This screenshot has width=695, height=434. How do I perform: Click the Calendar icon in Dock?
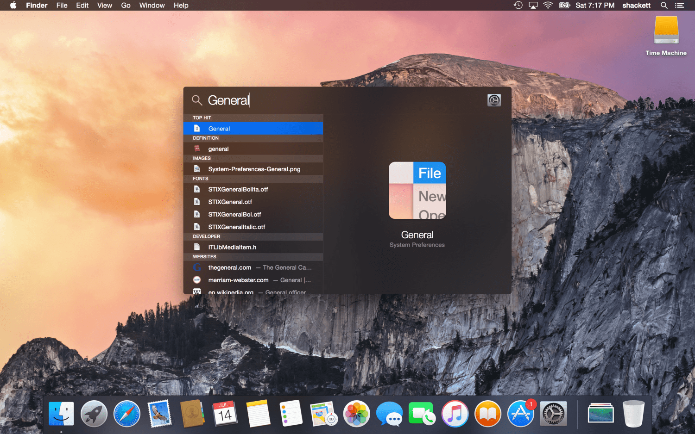(225, 414)
